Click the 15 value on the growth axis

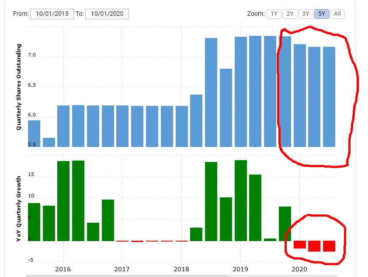[31, 174]
